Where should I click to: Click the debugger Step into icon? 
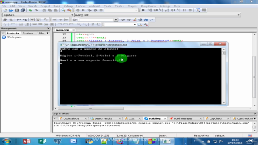pos(161,10)
